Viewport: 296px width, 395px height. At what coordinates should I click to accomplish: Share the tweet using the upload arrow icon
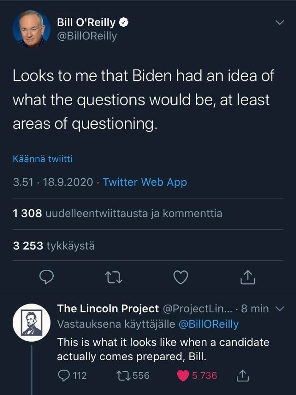point(247,278)
